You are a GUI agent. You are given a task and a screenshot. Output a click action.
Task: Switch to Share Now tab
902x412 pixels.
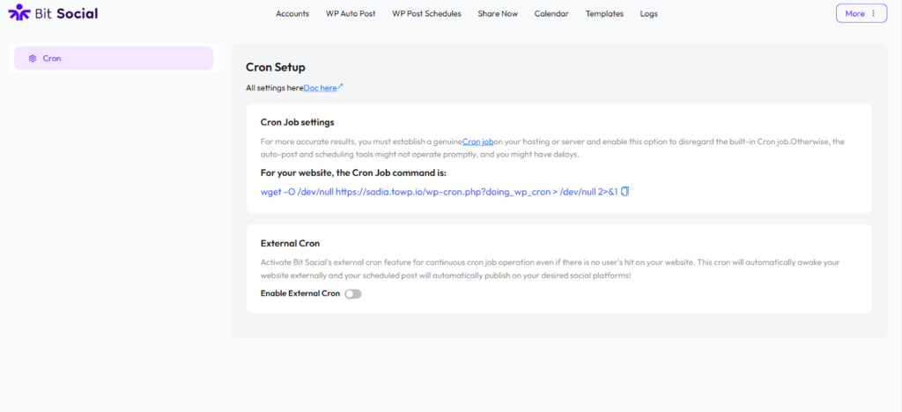point(498,14)
